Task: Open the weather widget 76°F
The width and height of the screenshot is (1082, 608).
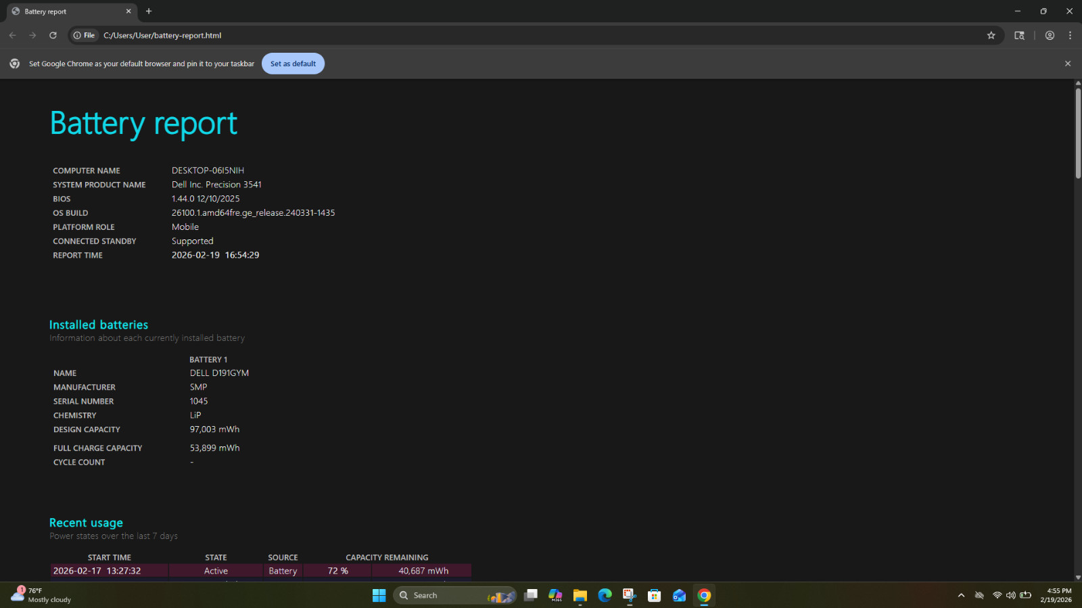Action: [41, 595]
